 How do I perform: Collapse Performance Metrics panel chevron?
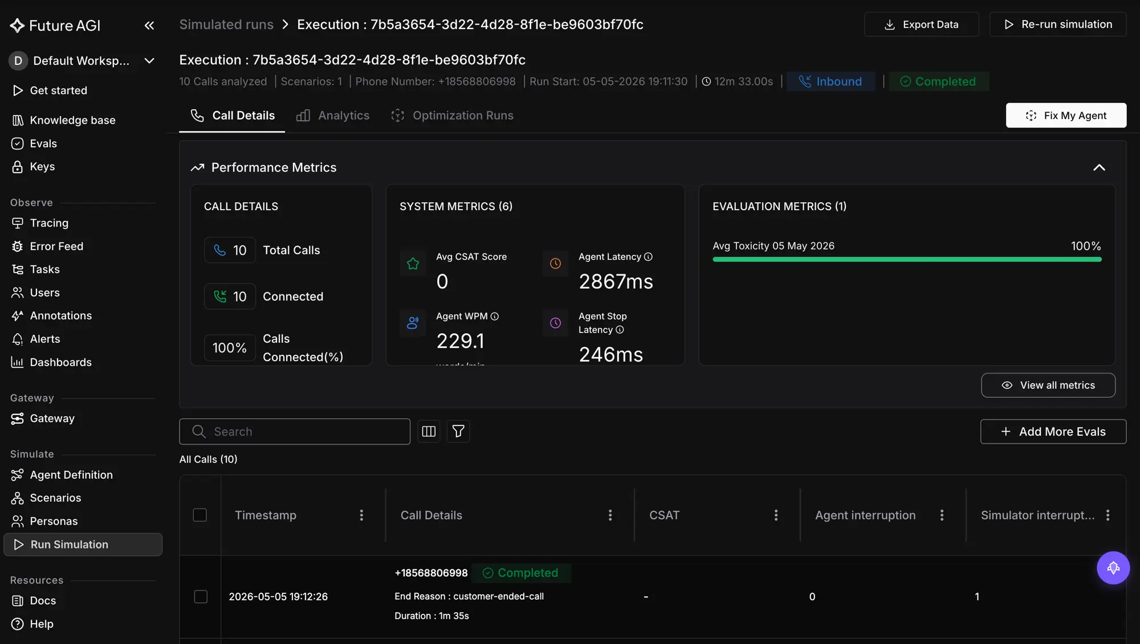pos(1099,167)
